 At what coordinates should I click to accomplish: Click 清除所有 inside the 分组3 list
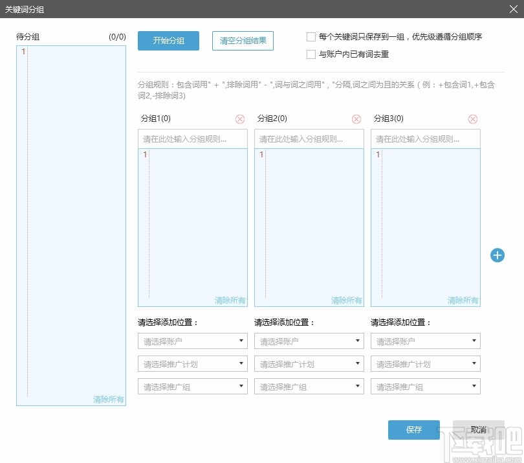465,300
